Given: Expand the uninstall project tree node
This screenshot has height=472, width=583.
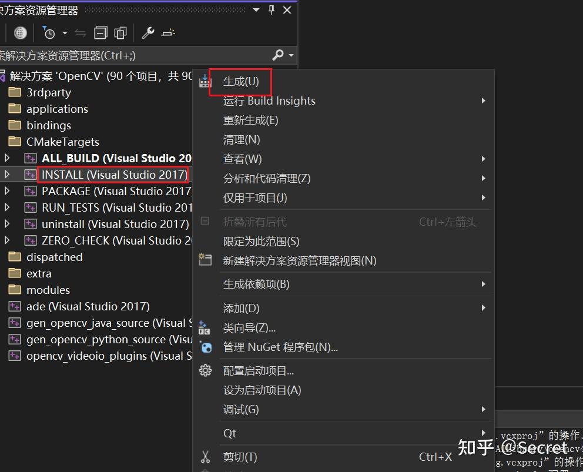Looking at the screenshot, I should 7,224.
